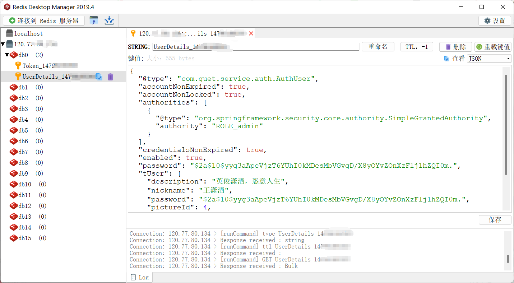
Task: Click the value editor vertical scrollbar
Action: point(506,125)
